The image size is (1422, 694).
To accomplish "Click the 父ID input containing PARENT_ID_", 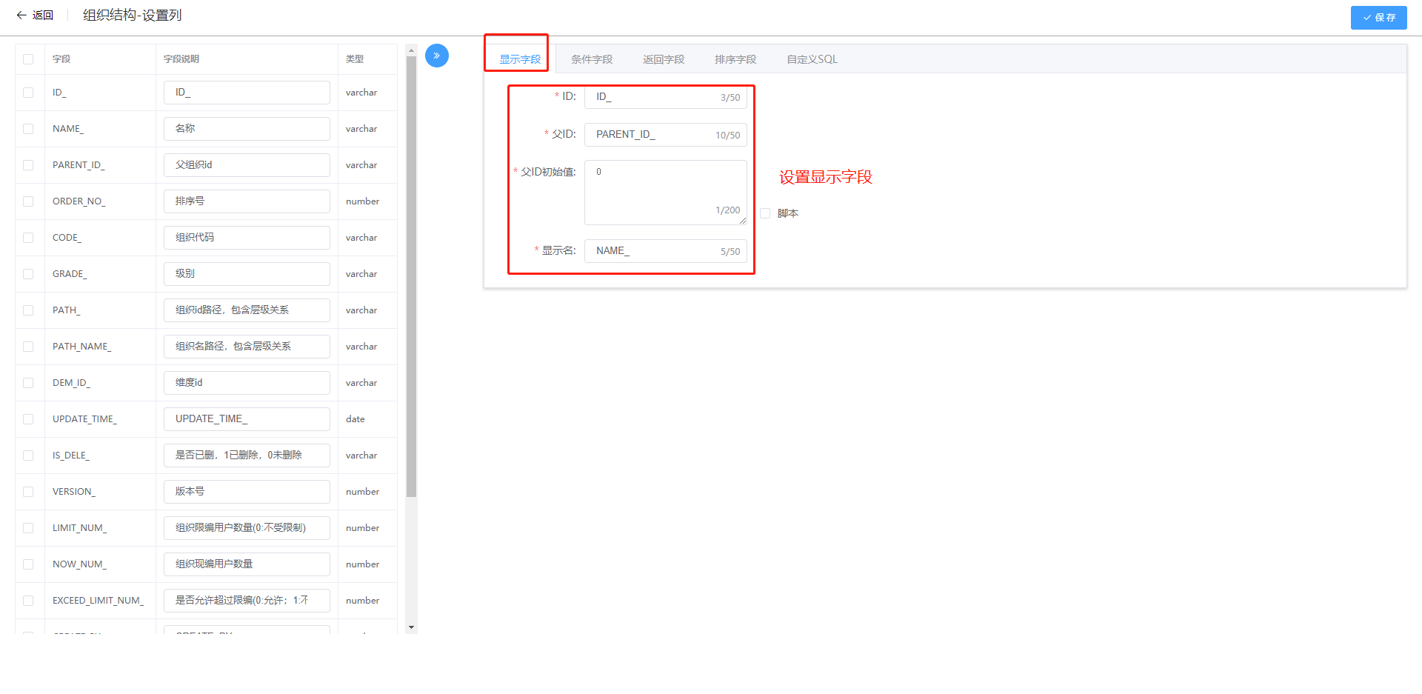I will point(652,135).
